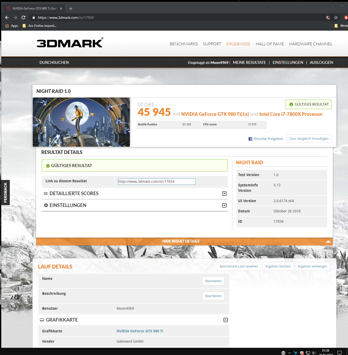The height and width of the screenshot is (355, 348).
Task: Open the FEEDBACK side tab
Action: pyautogui.click(x=5, y=193)
